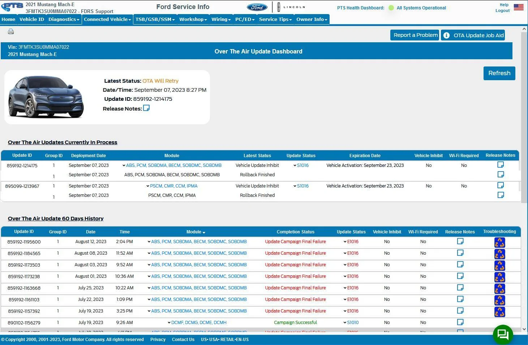
Task: Click Report a Problem button
Action: tap(415, 35)
